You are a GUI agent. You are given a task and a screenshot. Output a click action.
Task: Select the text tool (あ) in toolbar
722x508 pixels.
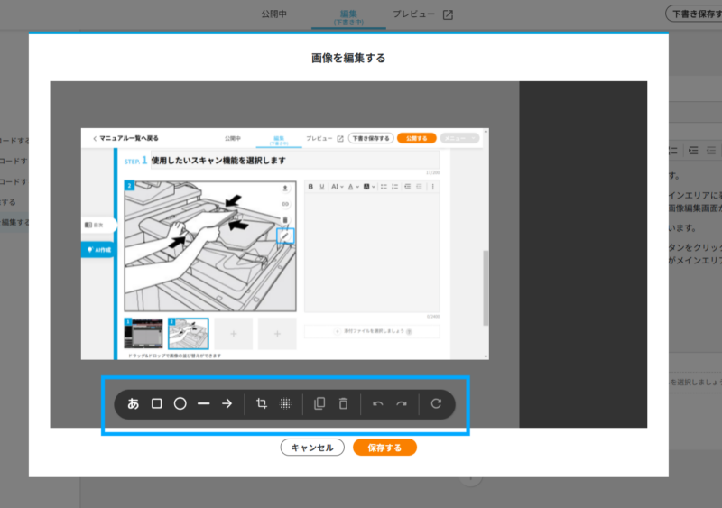pos(134,403)
